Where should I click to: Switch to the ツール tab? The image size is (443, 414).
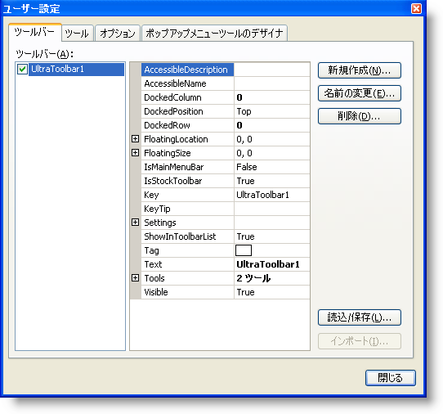(x=77, y=34)
